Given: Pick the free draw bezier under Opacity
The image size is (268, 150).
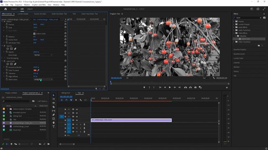Looking at the screenshot, I should [15, 49].
